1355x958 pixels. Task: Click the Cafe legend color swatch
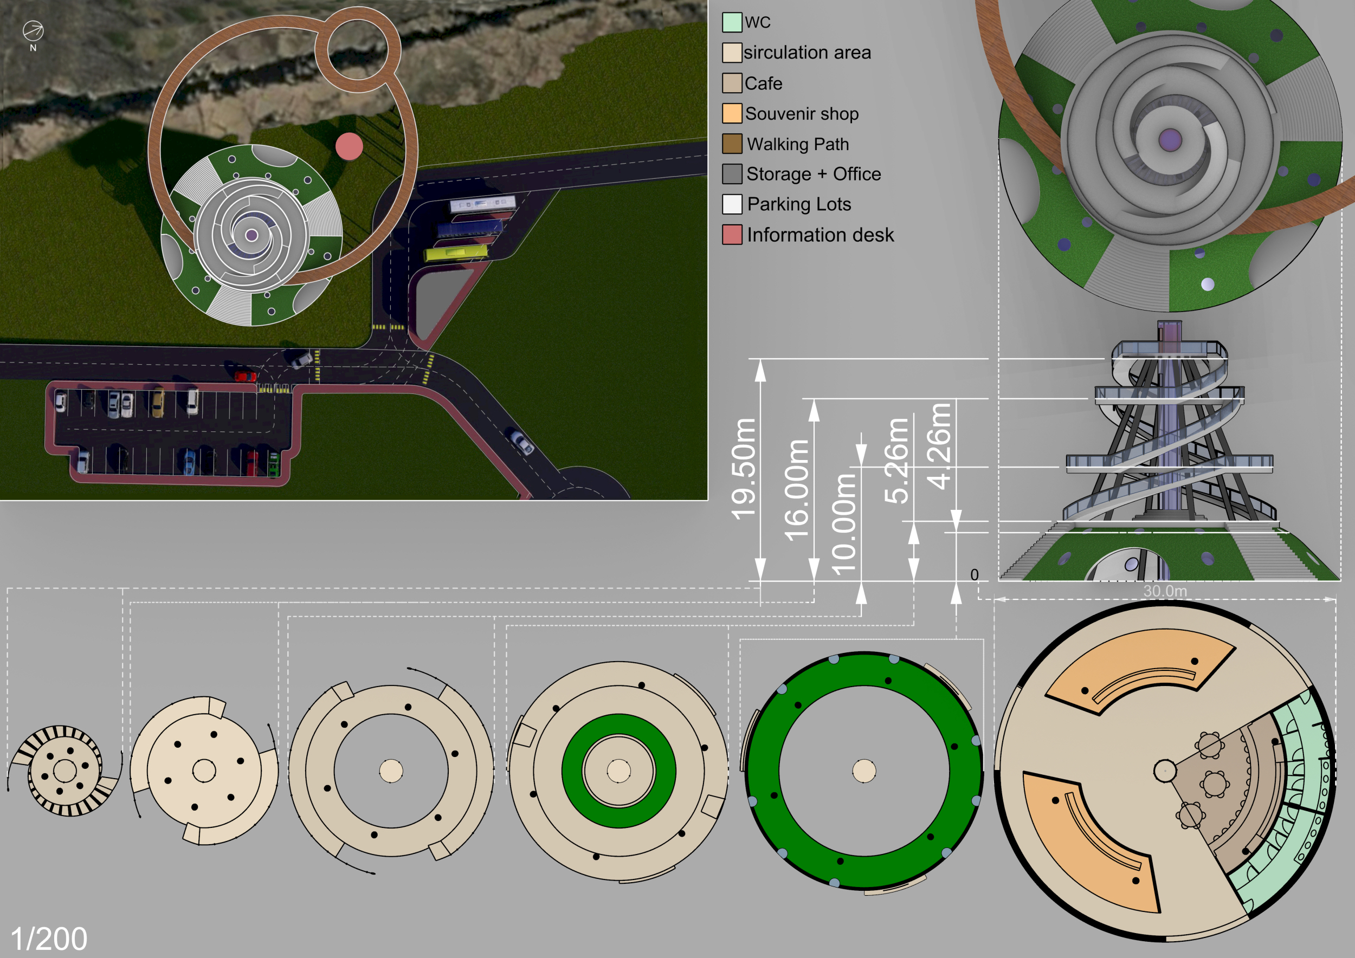pos(732,83)
